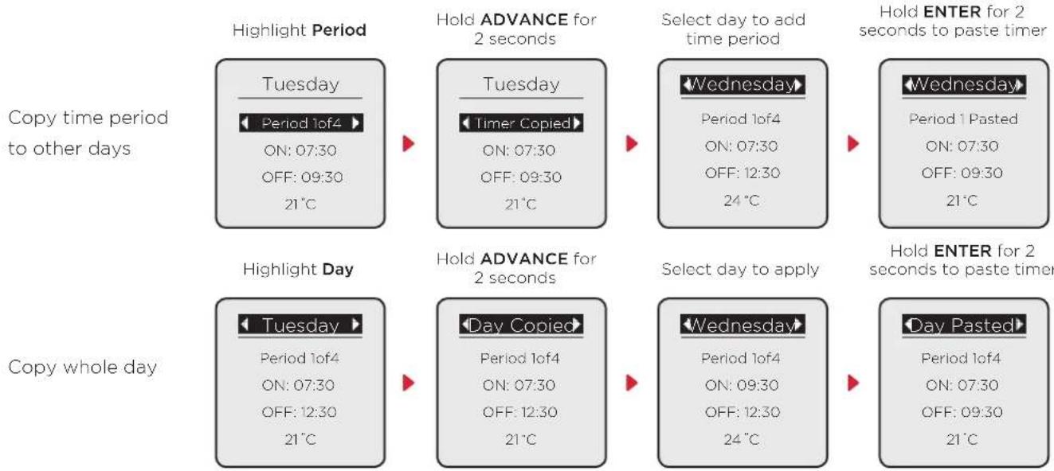The width and height of the screenshot is (1054, 471).
Task: Click 24°C temperature in top Wednesday screen
Action: coord(742,200)
